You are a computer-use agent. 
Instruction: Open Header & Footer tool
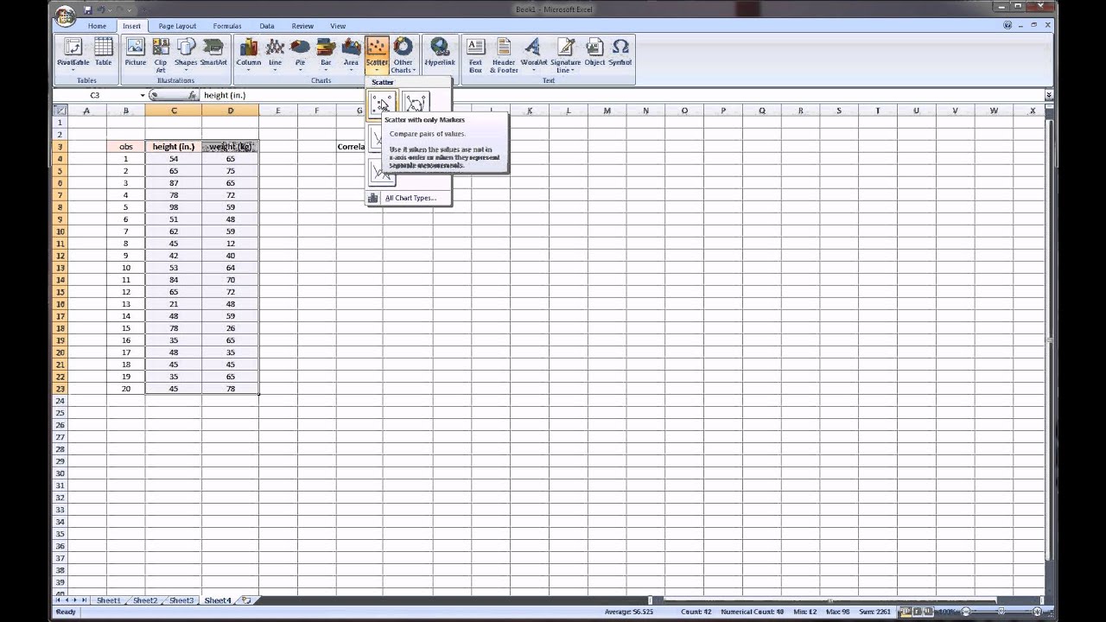tap(504, 55)
